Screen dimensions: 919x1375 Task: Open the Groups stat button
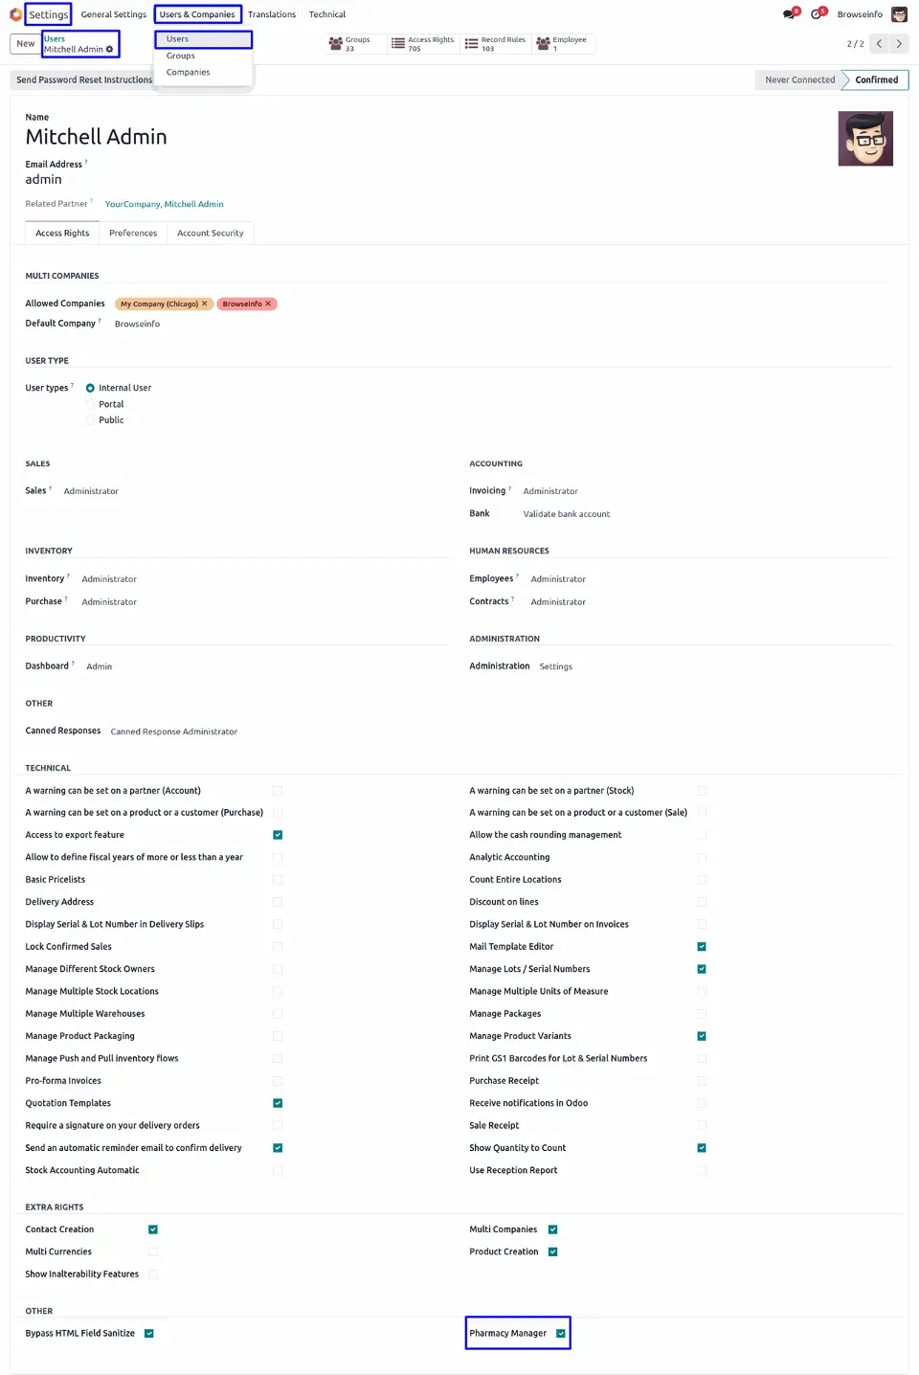(x=348, y=44)
